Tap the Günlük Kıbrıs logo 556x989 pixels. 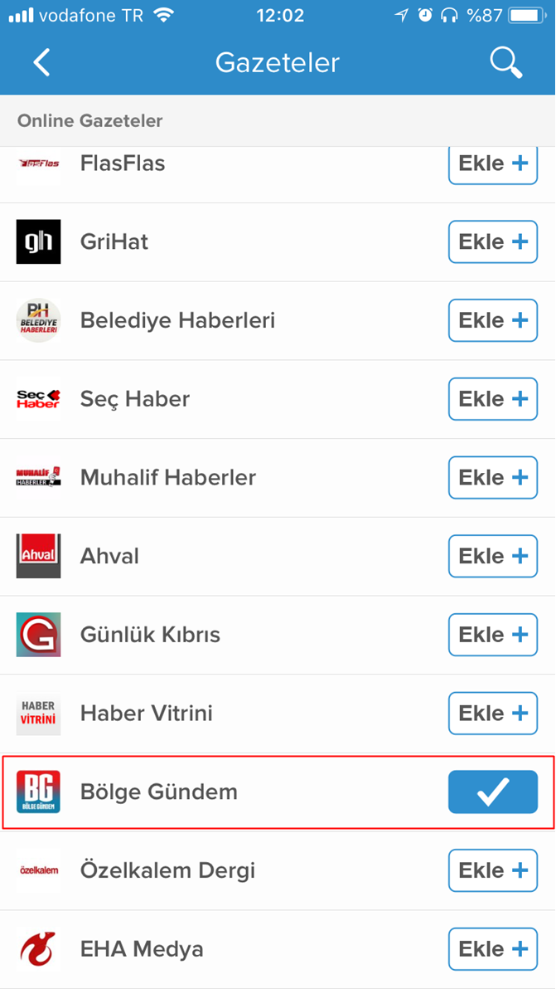click(38, 635)
